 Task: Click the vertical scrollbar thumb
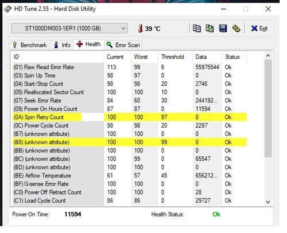(x=268, y=108)
